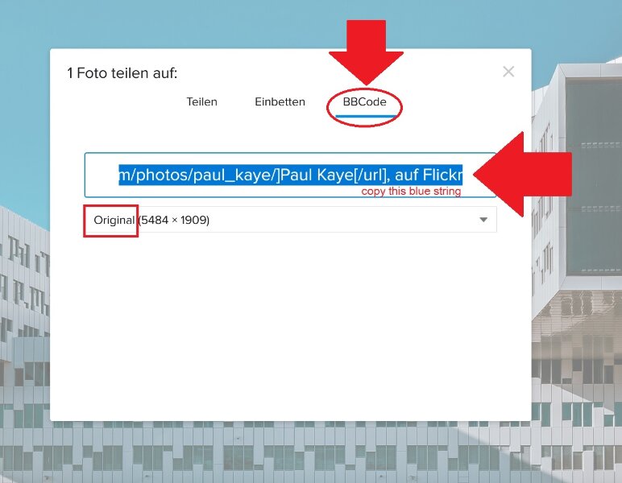Click the Original size label
Image resolution: width=622 pixels, height=483 pixels.
(x=114, y=220)
